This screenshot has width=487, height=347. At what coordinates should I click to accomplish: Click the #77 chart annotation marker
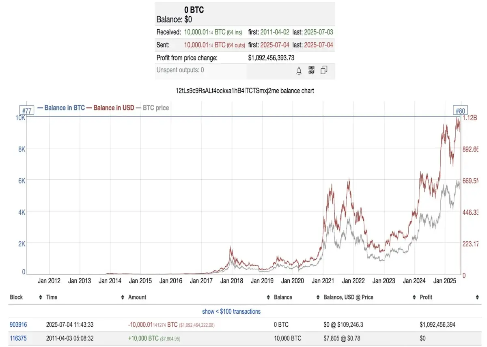(27, 111)
